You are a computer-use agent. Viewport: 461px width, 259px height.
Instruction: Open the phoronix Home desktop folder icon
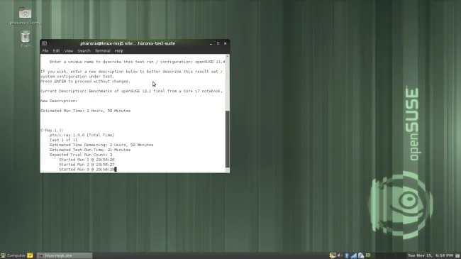(26, 13)
